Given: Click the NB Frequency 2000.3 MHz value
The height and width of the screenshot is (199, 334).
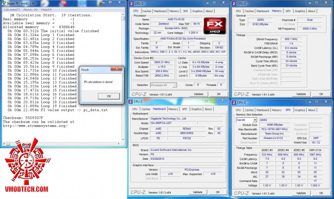Looking at the screenshot, I should (x=309, y=29).
